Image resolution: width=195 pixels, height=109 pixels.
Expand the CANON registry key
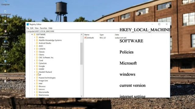click(x=34, y=49)
